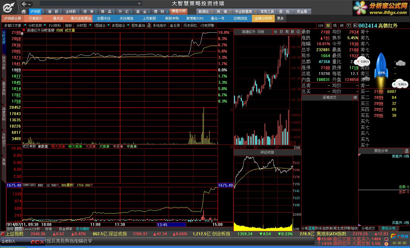Close the volume sub-panel with the X marker

point(231,110)
